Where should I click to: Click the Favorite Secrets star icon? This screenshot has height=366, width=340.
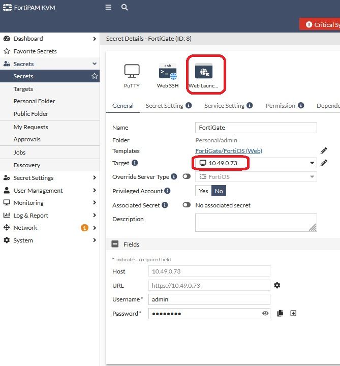(x=7, y=51)
